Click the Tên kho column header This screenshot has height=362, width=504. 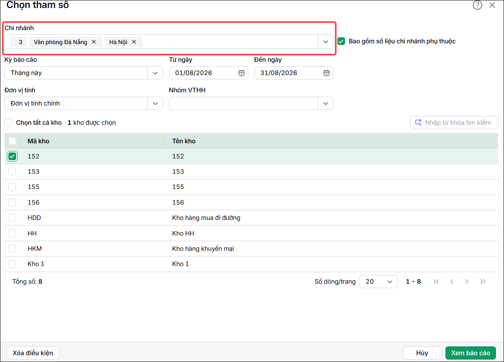pos(184,141)
